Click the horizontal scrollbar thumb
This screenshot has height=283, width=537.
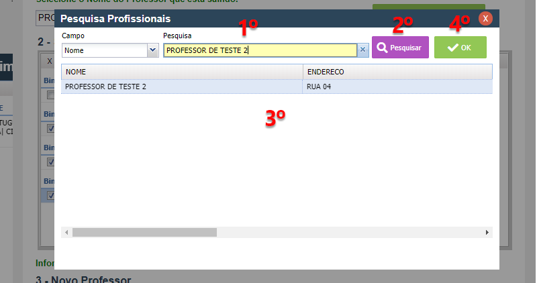coord(144,232)
